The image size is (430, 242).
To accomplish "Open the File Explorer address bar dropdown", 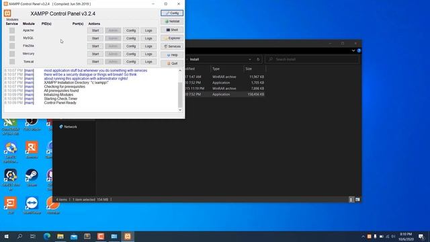I will (249, 59).
